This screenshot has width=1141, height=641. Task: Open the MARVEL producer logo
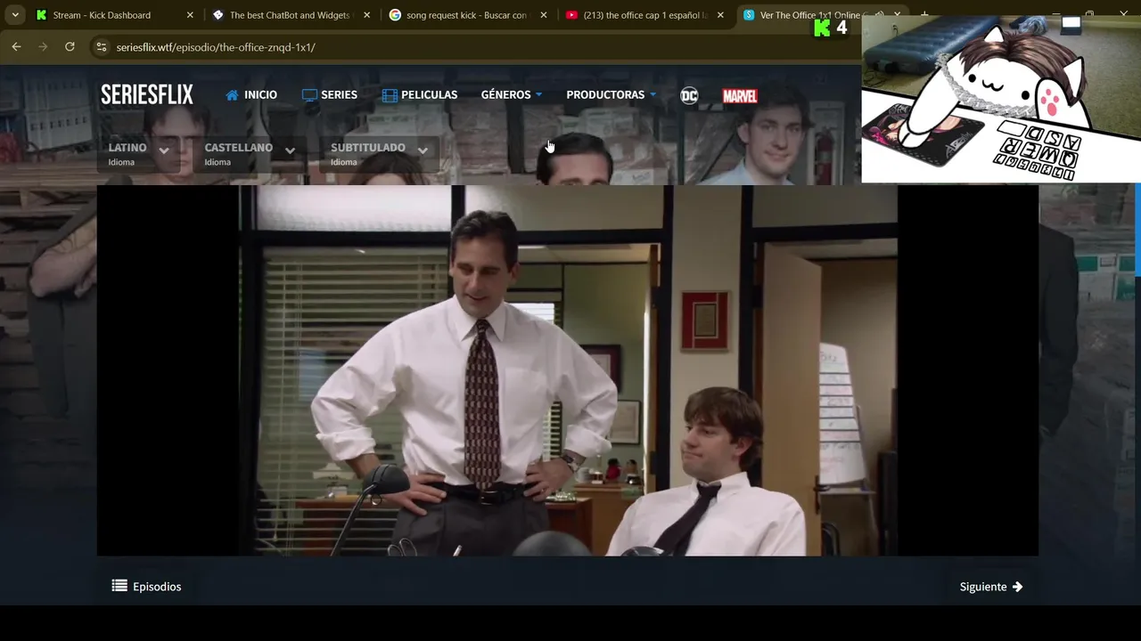pyautogui.click(x=740, y=95)
